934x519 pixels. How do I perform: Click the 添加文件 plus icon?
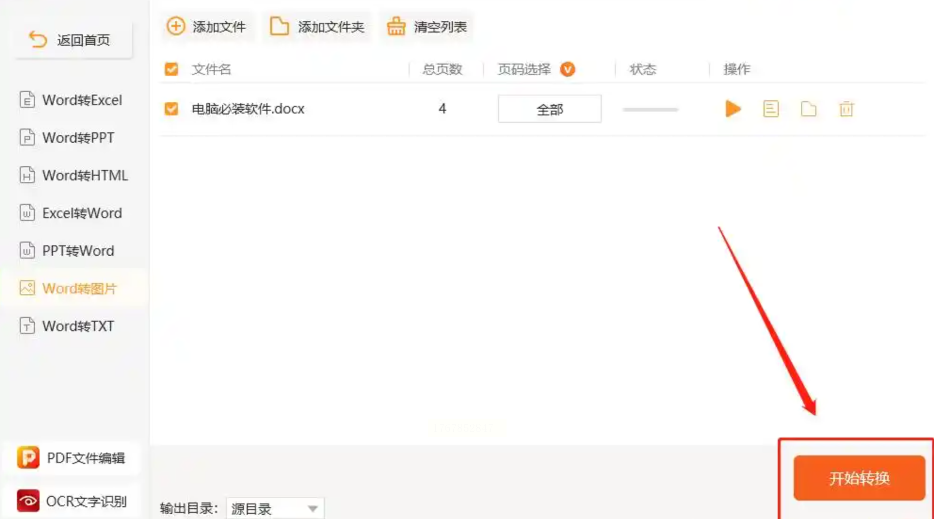176,26
